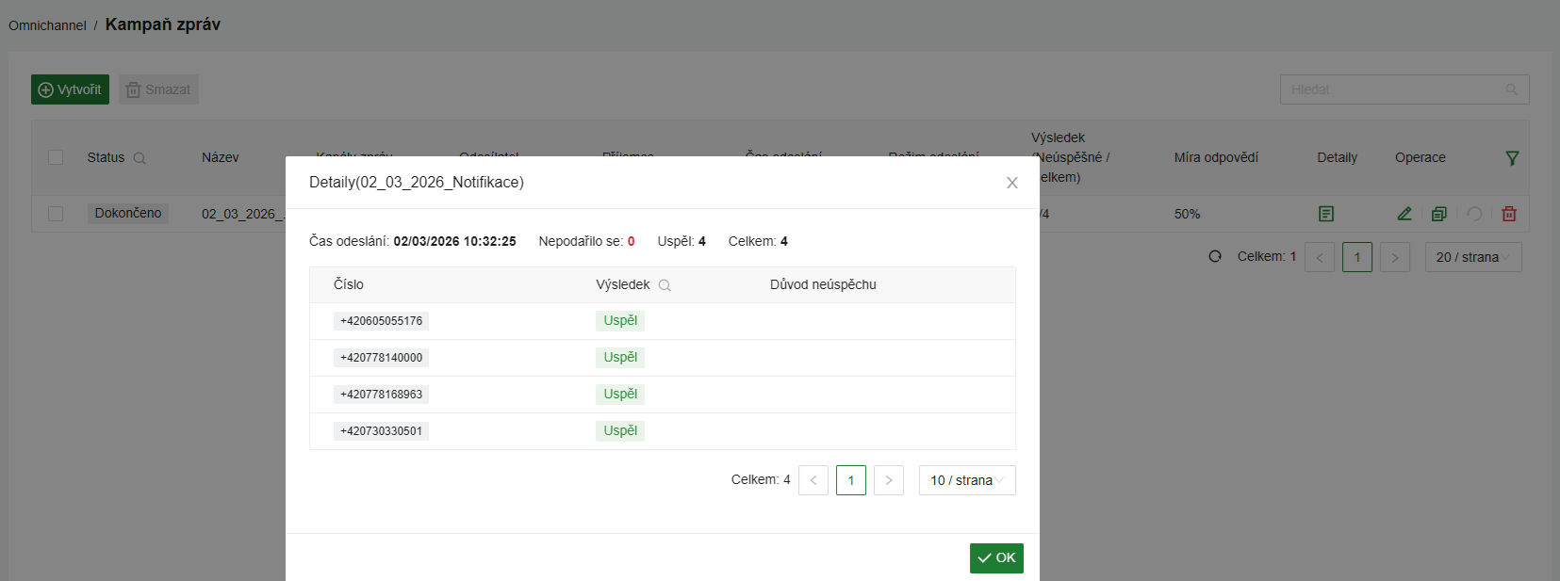Go to next page in dialog pagination
The width and height of the screenshot is (1560, 581).
[888, 480]
